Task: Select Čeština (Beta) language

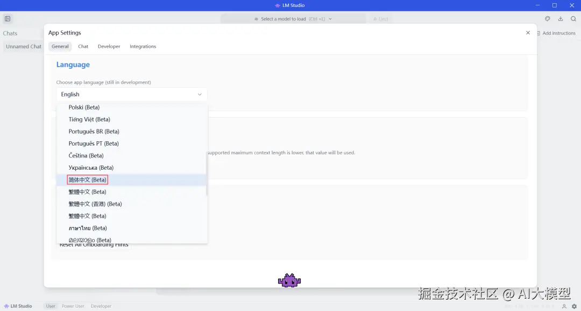Action: (132, 156)
